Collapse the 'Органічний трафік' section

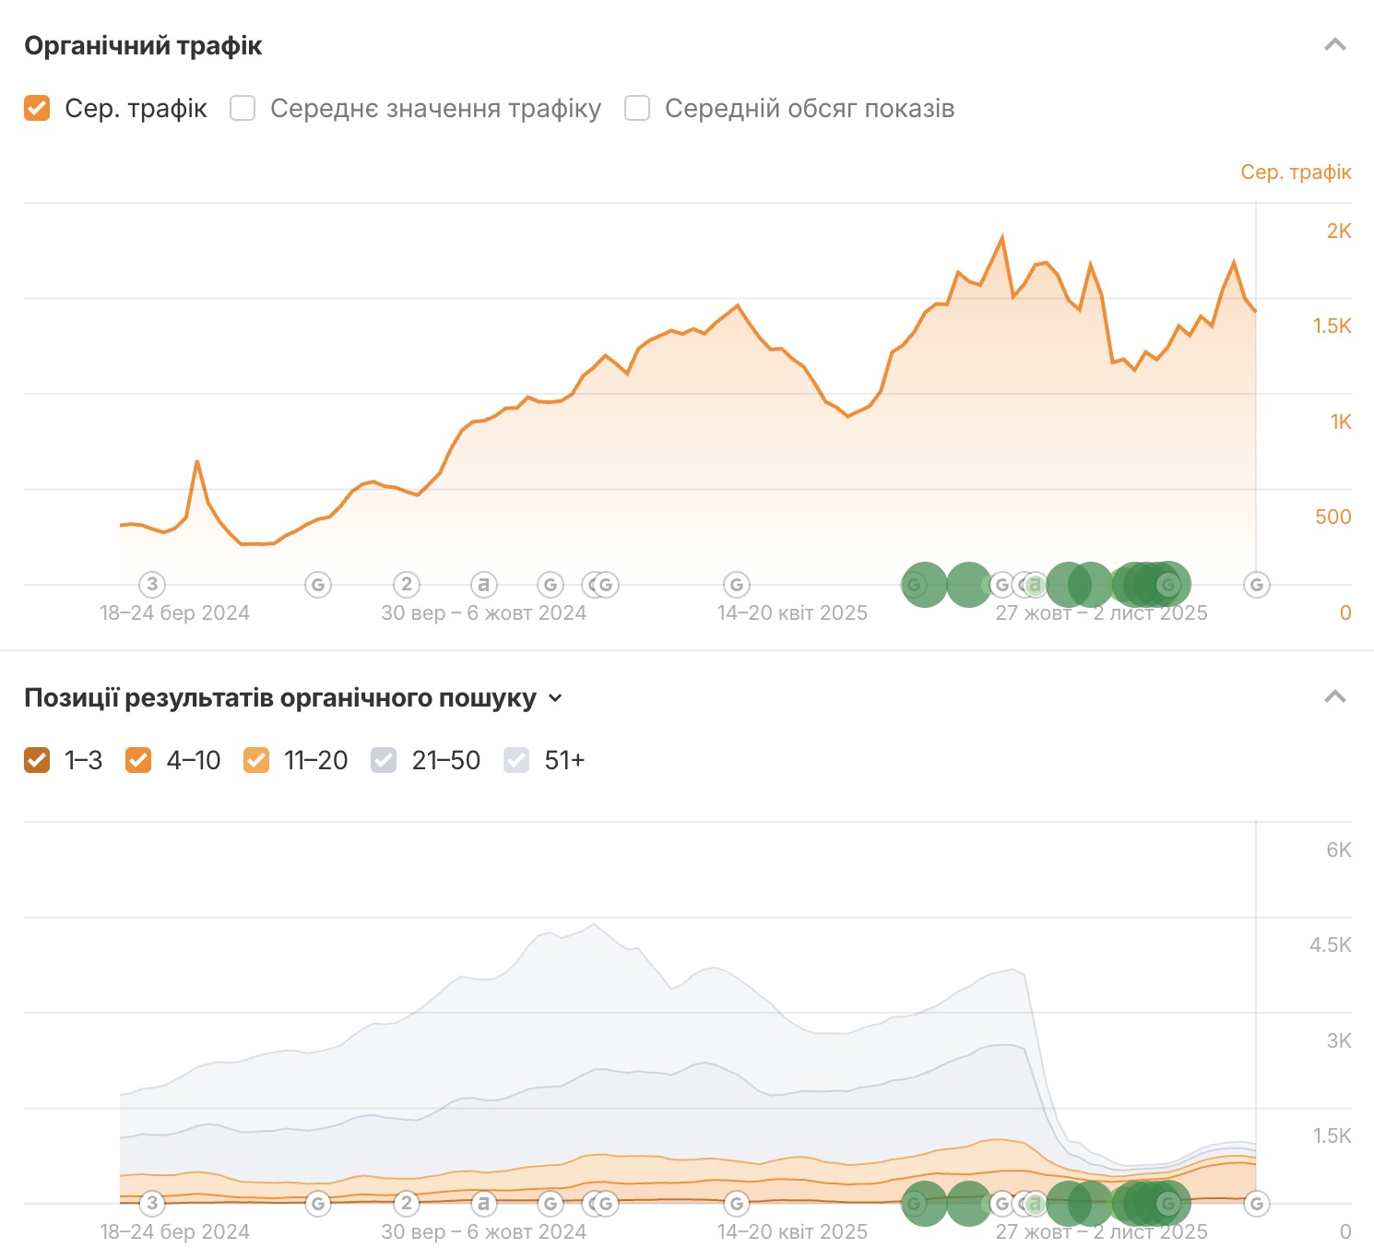(x=1334, y=45)
